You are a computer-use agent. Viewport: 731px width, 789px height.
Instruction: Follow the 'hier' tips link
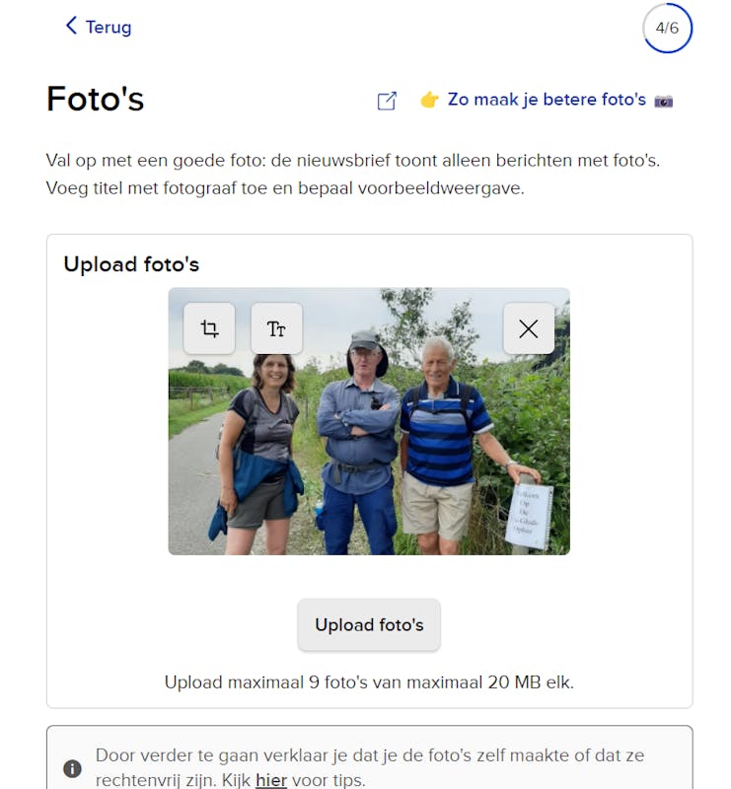[271, 780]
